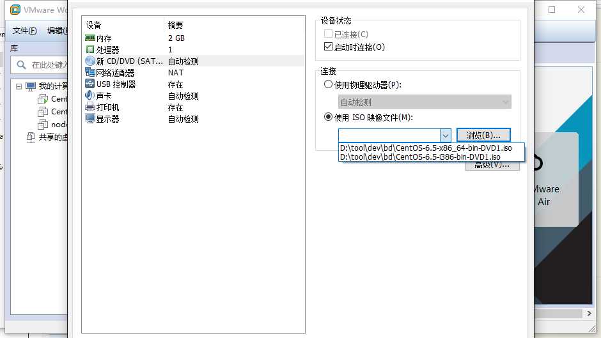The image size is (601, 338).
Task: Click the shared virtual machines icon
Action: pos(31,137)
